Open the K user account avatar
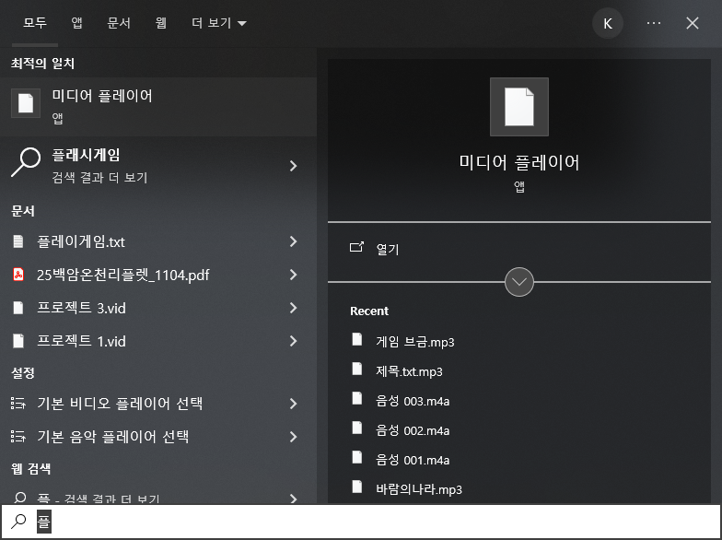The image size is (722, 540). coord(608,23)
